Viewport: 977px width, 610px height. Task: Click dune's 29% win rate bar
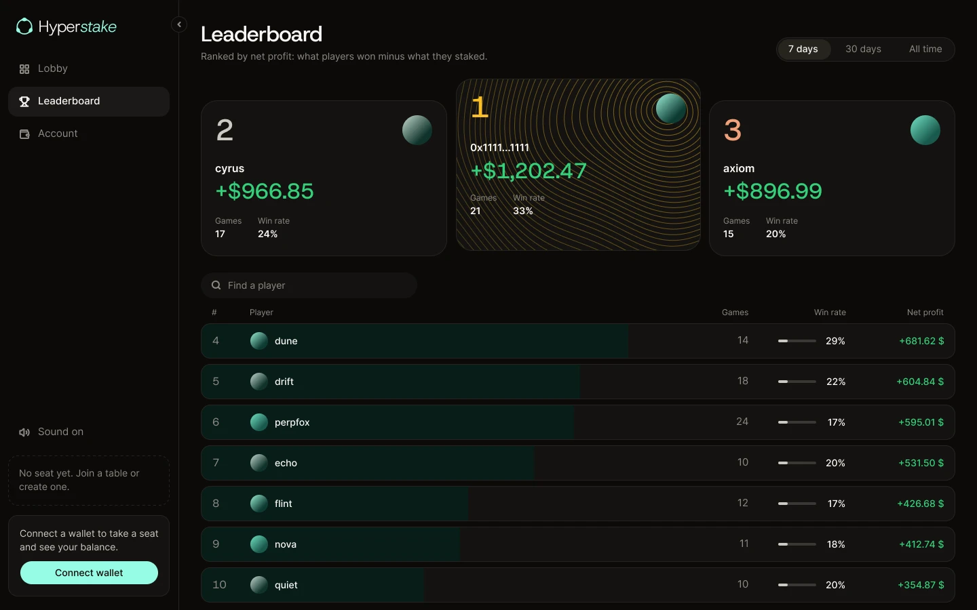[797, 341]
